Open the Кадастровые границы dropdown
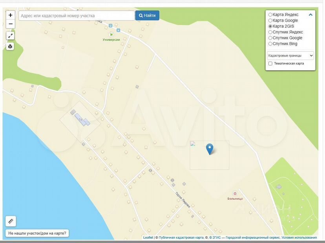This screenshot has width=325, height=243. pos(290,55)
